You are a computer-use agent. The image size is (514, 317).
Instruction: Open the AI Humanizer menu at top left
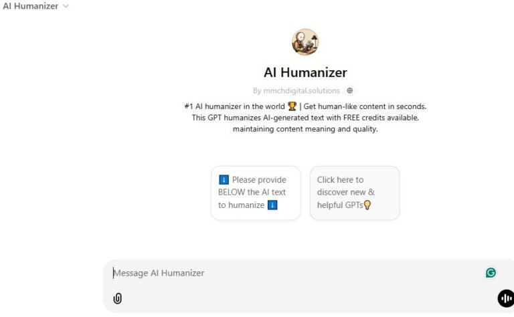coord(35,6)
